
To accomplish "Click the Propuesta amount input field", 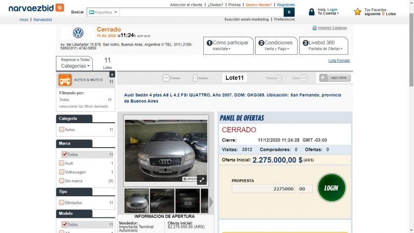I will pos(263,189).
